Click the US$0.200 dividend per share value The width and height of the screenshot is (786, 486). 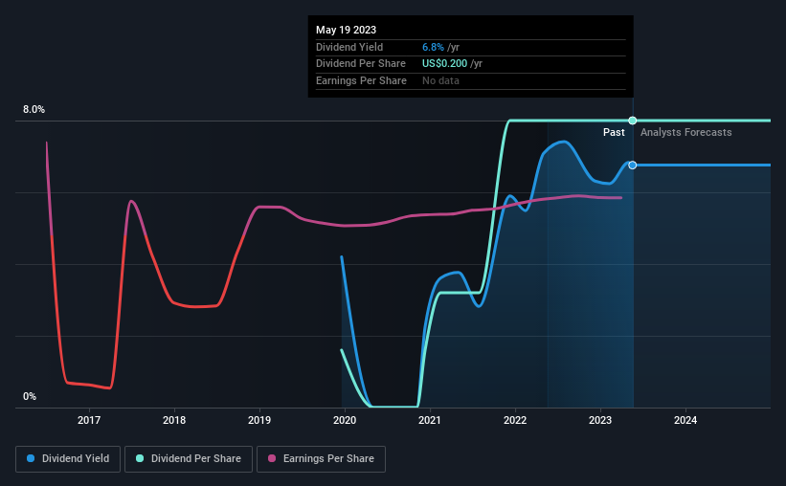coord(444,64)
